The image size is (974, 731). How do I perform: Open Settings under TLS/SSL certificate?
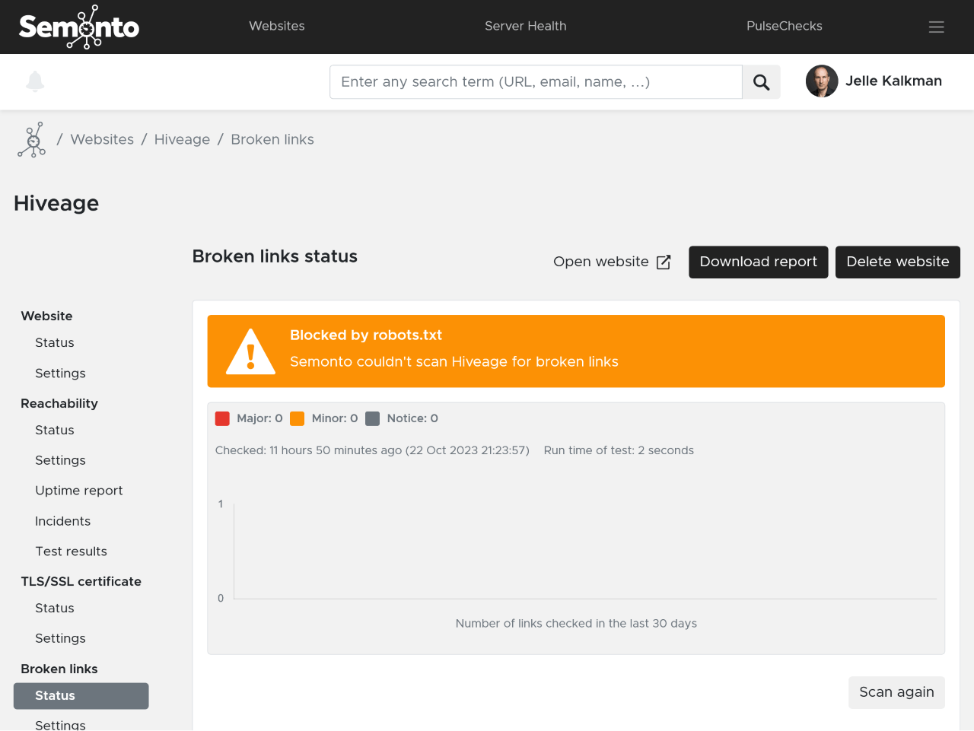(60, 639)
